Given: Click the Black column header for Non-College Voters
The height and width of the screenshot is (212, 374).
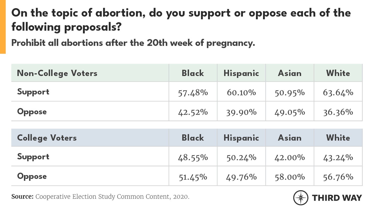Looking at the screenshot, I should coord(193,73).
